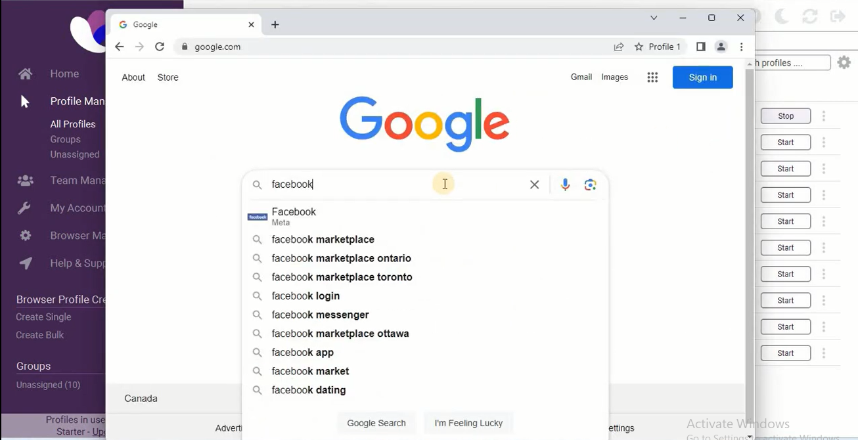Stop the running browser profile
The height and width of the screenshot is (440, 858).
click(x=786, y=116)
